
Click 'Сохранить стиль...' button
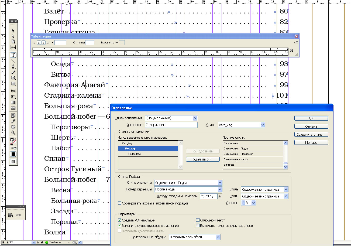tap(311, 134)
